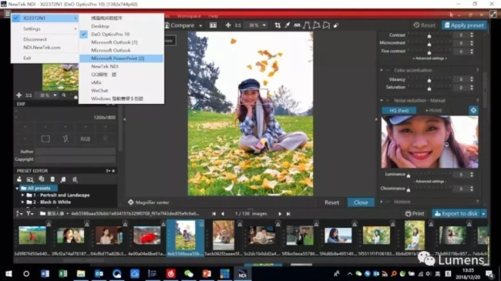Open the Export to disk dropdown arrow

pyautogui.click(x=483, y=213)
